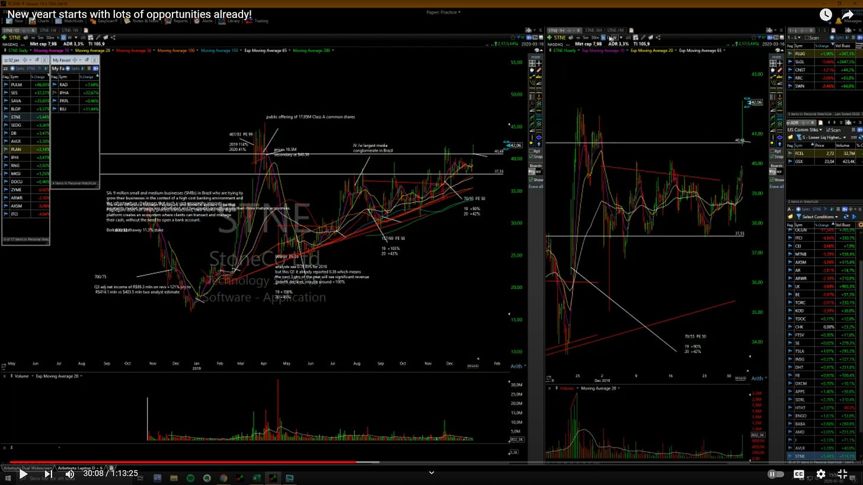Play the video
Screen dimensions: 863x485
[x=23, y=474]
